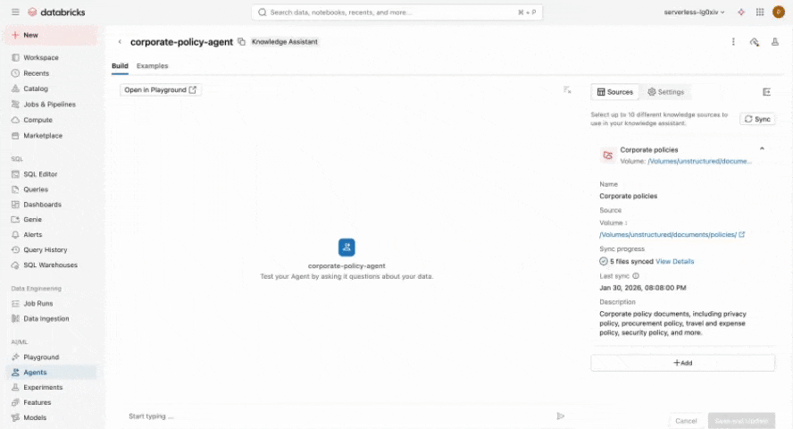Switch to the Examples tab
The image size is (793, 429).
tap(152, 66)
